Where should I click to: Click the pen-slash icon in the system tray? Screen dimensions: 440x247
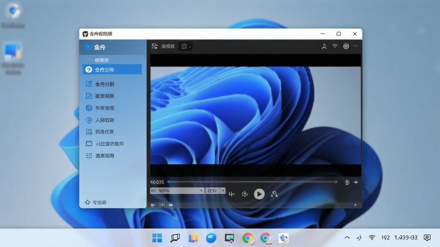[x=359, y=238]
